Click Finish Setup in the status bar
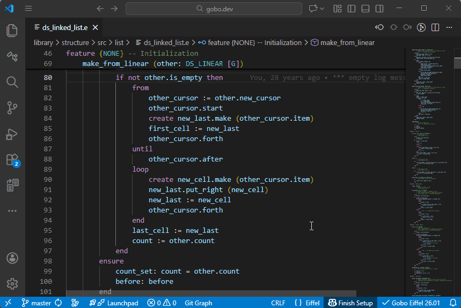This screenshot has height=308, width=461. [350, 303]
